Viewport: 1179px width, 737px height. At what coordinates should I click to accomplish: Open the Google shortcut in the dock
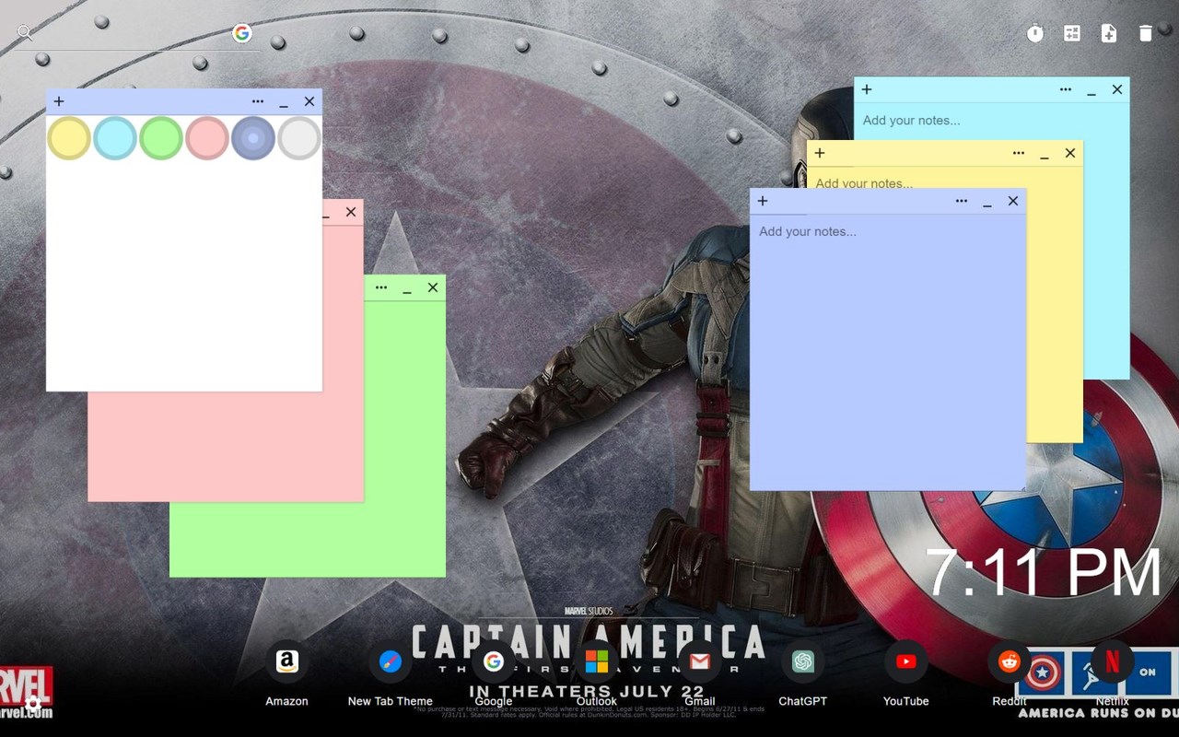494,661
